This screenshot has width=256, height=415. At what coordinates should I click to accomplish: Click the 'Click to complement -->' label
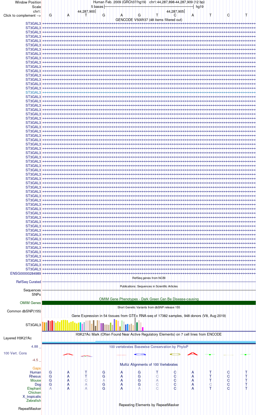(x=22, y=15)
